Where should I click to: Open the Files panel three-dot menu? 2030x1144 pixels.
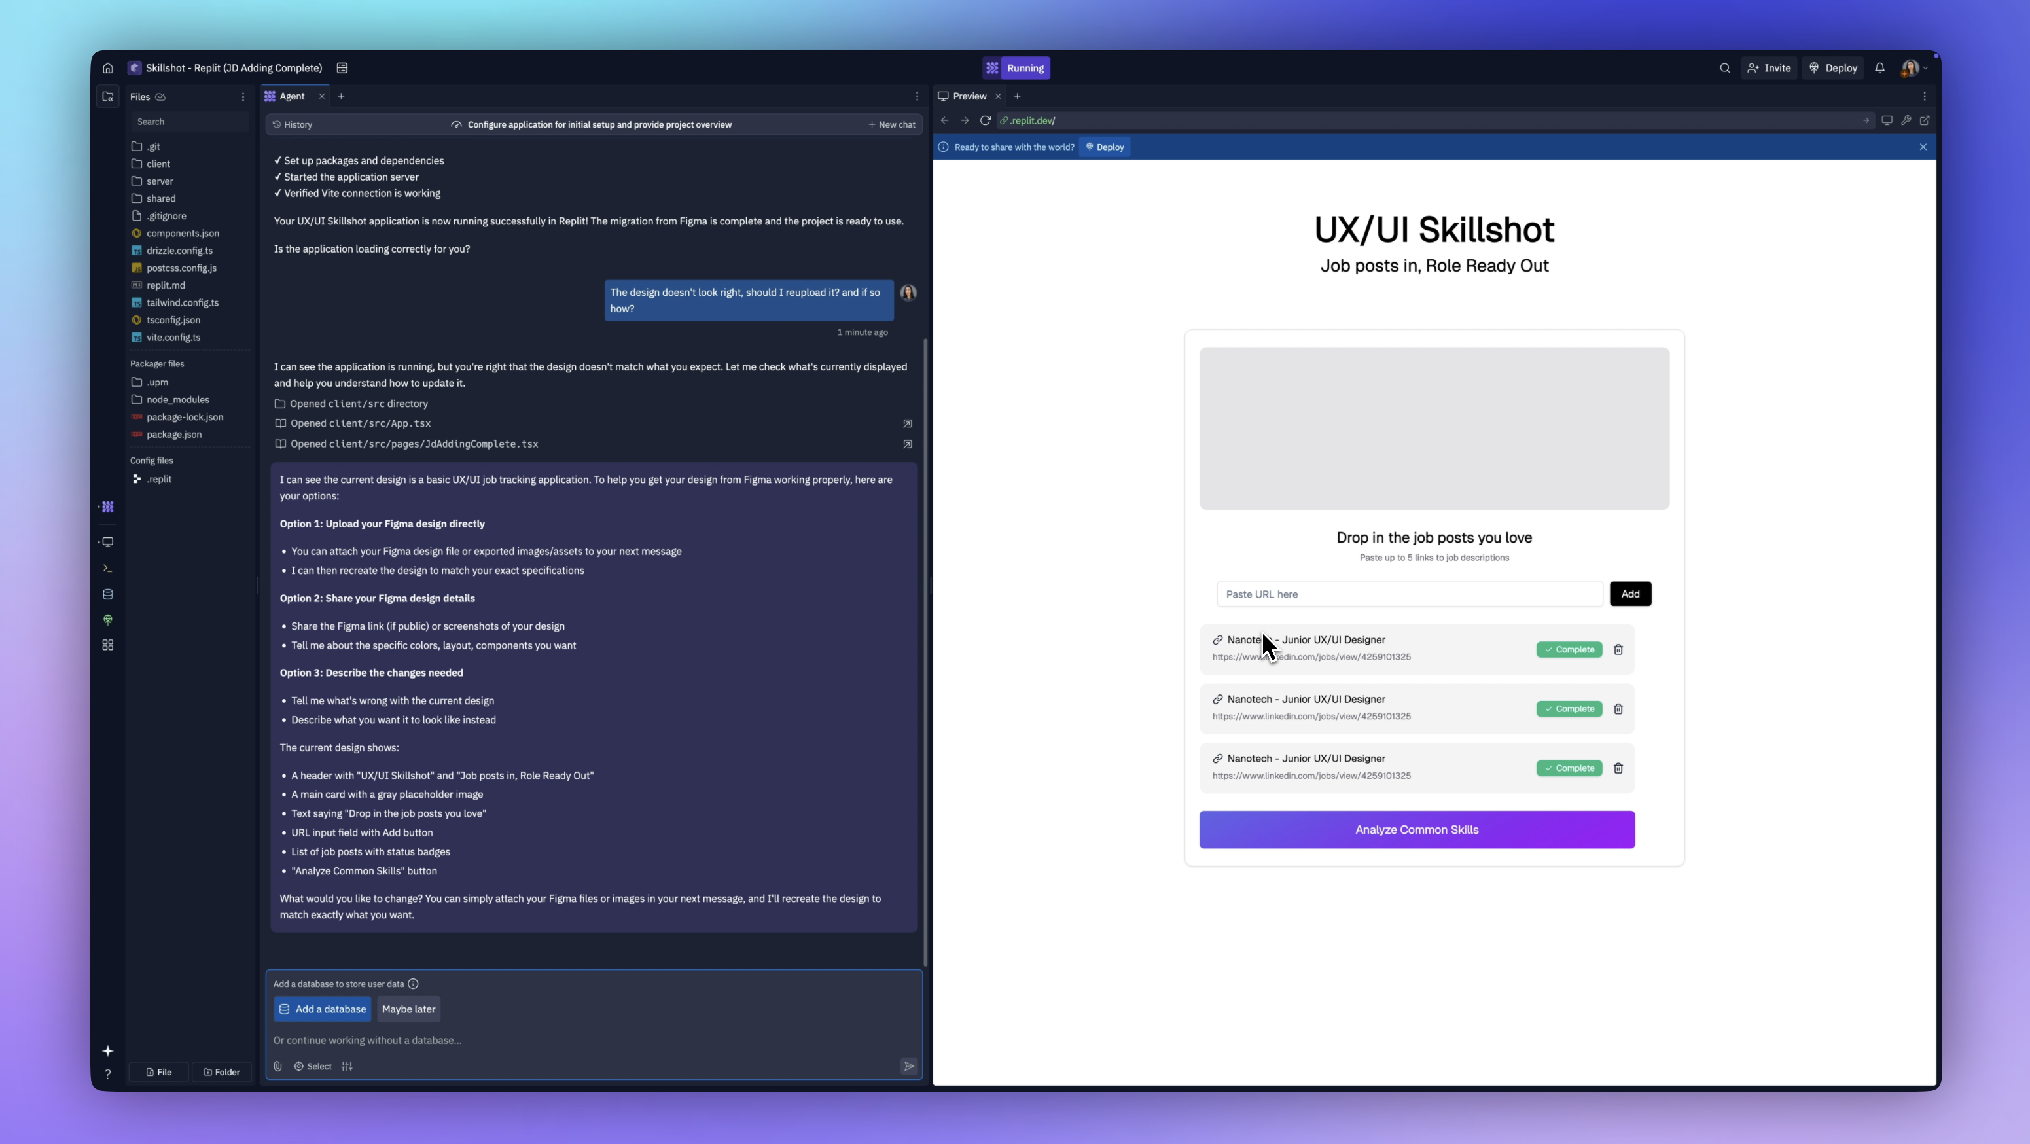point(243,97)
